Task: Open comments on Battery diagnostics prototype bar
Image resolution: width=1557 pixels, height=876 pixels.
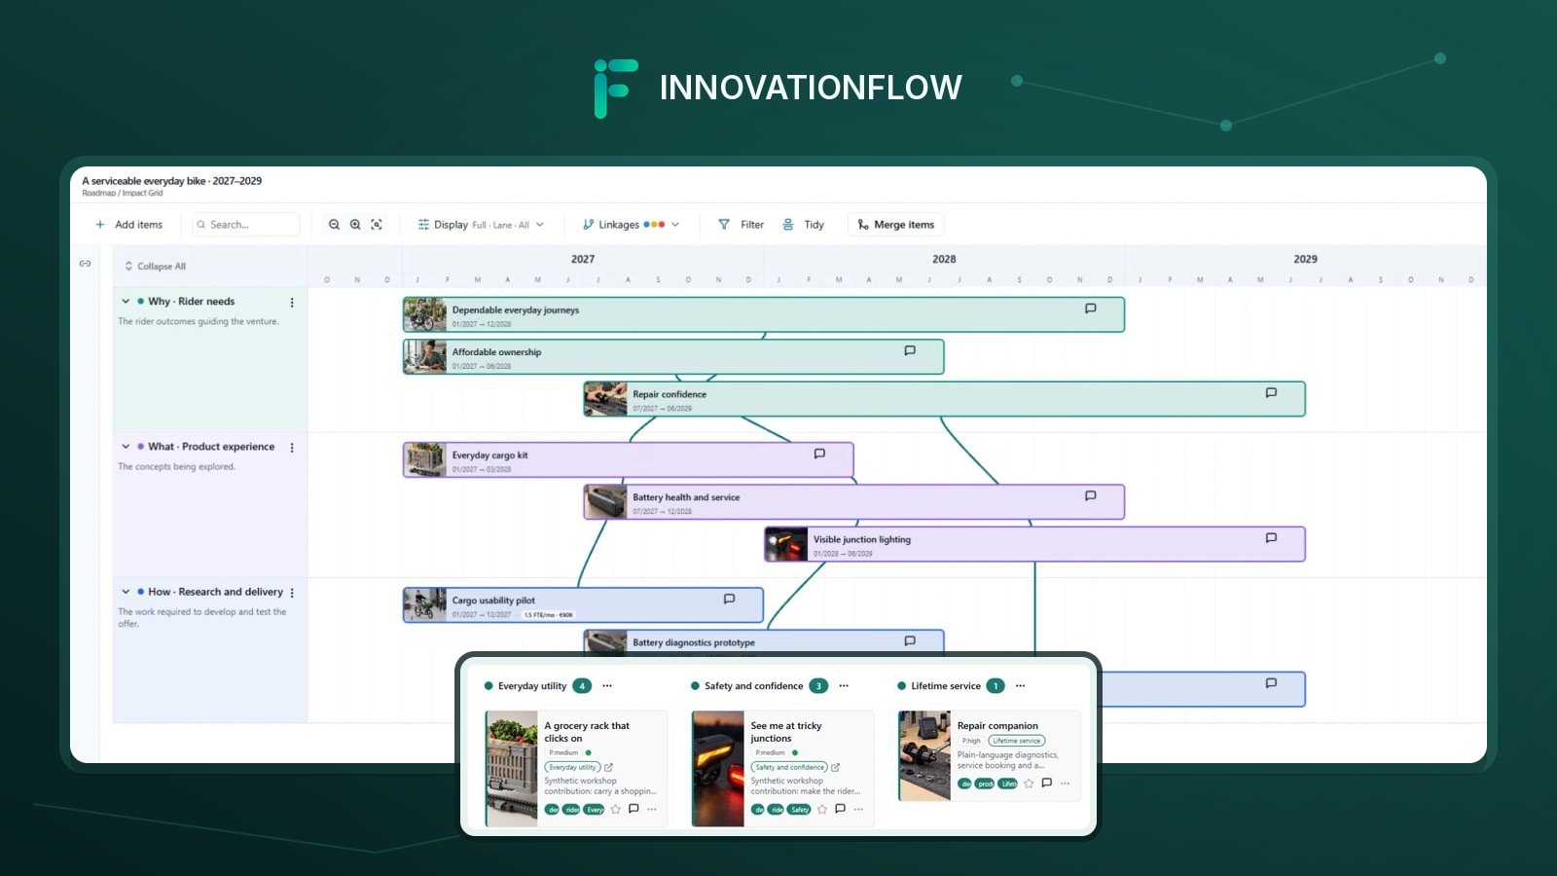Action: click(x=910, y=640)
